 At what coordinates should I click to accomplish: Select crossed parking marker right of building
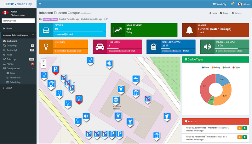148,100
